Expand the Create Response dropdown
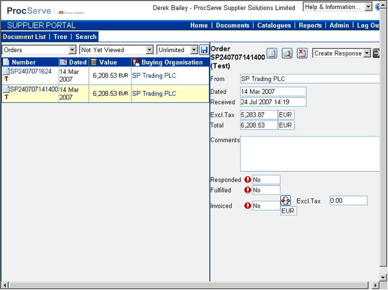The image size is (388, 290). pos(367,53)
